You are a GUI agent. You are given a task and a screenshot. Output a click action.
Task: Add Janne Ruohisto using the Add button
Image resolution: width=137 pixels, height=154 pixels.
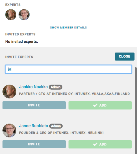tap(100, 144)
